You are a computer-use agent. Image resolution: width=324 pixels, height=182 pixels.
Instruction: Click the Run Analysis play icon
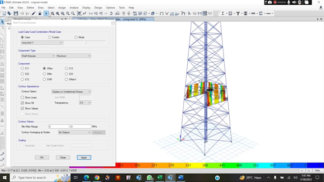point(46,13)
